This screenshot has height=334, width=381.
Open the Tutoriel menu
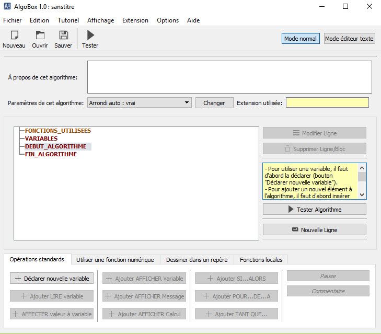(68, 20)
